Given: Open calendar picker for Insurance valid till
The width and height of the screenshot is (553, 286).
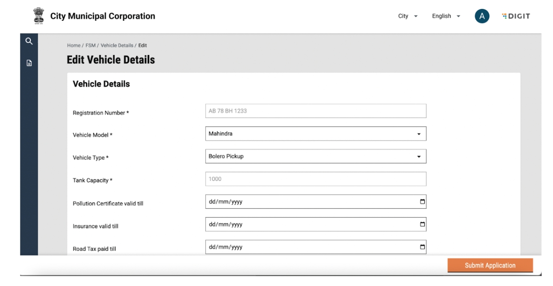Looking at the screenshot, I should coord(422,224).
